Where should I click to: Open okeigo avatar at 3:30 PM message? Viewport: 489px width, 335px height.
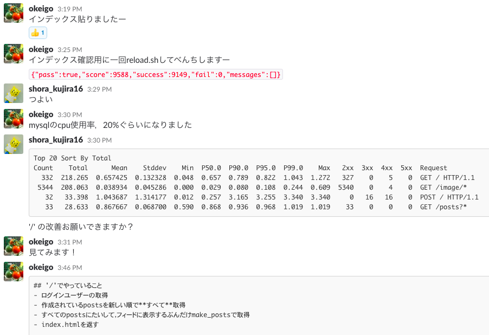pos(14,119)
